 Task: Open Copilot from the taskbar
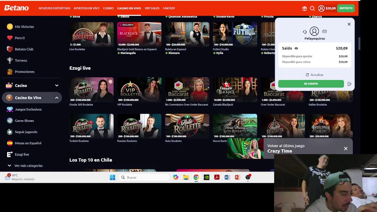click(x=176, y=178)
